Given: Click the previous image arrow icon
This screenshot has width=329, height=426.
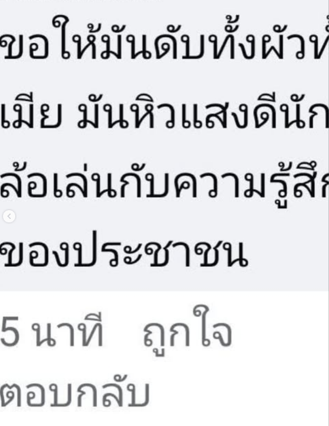Looking at the screenshot, I should (x=9, y=216).
